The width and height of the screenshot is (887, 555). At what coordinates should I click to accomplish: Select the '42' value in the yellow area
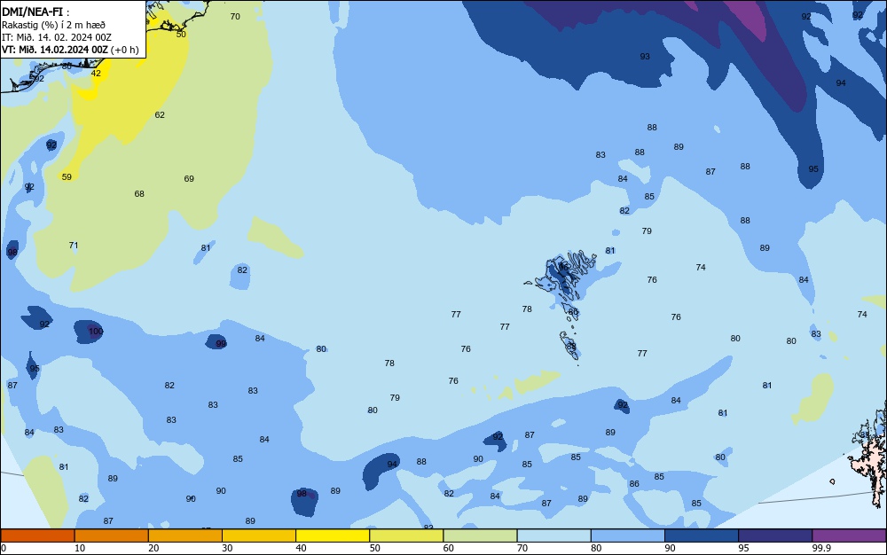point(96,73)
